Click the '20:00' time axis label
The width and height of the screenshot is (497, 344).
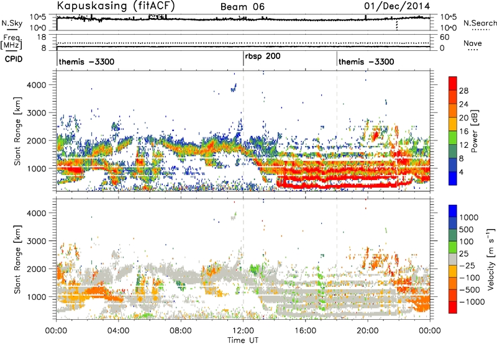point(367,331)
